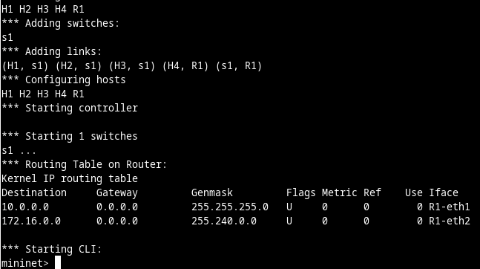Click the R1-eth1 interface entry
The height and width of the screenshot is (269, 480).
click(x=449, y=207)
